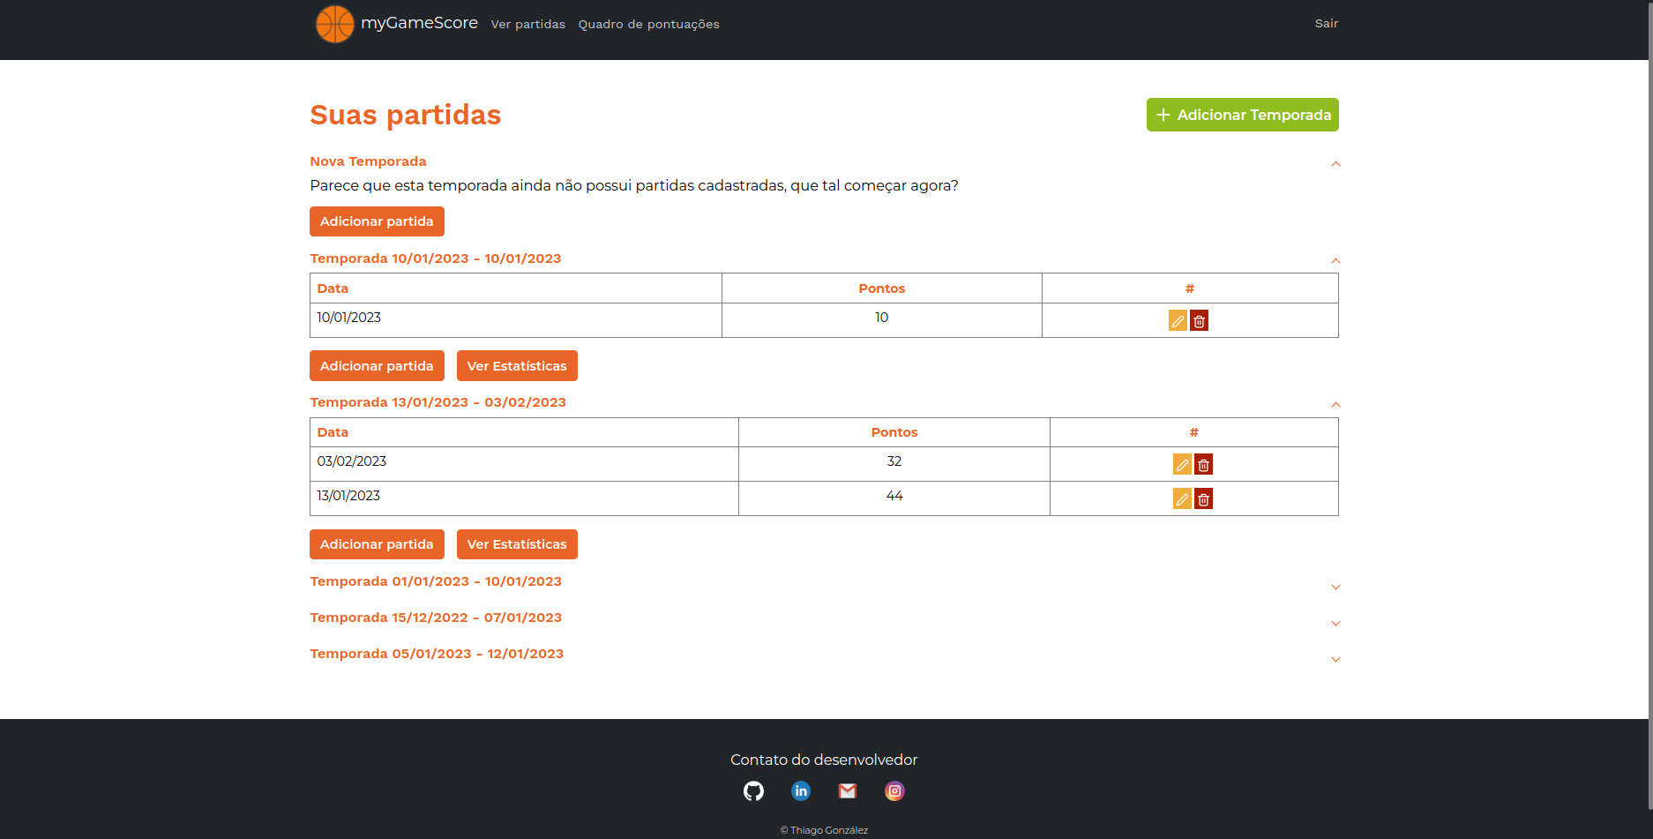1653x839 pixels.
Task: Click the Adicionar Temporada button
Action: pos(1242,115)
